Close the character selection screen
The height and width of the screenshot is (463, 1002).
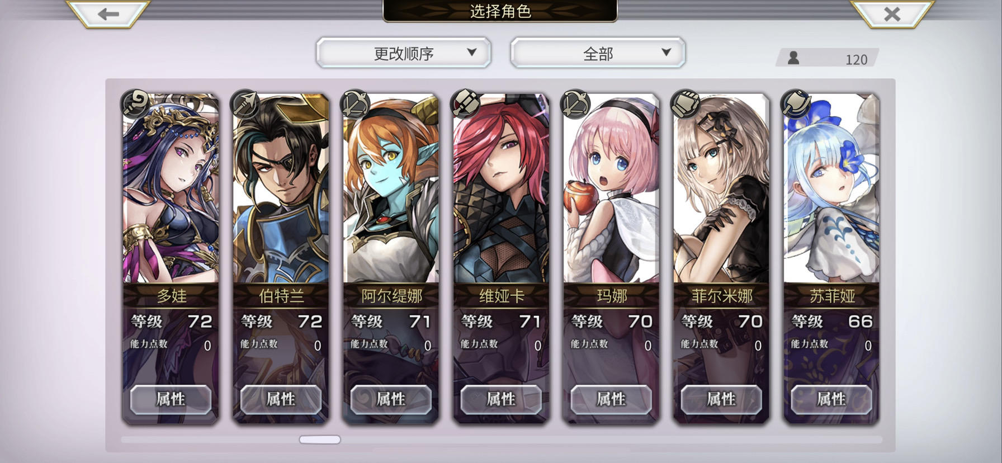point(891,13)
